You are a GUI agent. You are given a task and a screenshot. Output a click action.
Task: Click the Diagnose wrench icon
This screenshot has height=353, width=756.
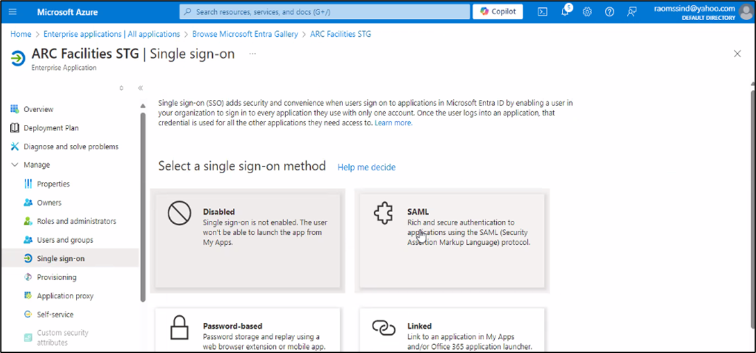coord(15,146)
